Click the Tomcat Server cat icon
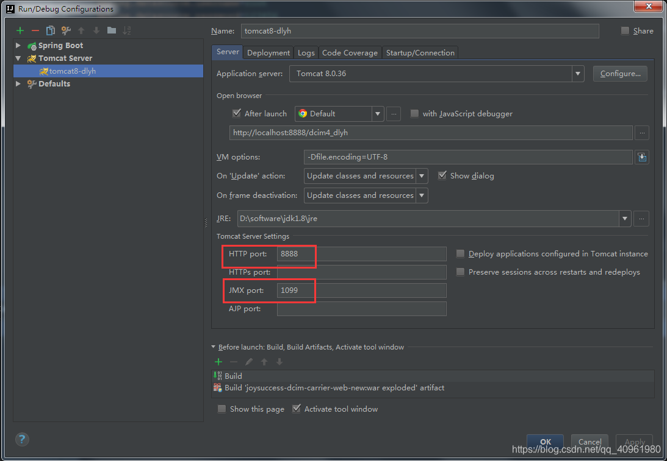Viewport: 667px width, 461px height. click(x=32, y=58)
